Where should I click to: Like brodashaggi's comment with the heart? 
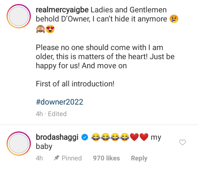[x=182, y=143]
